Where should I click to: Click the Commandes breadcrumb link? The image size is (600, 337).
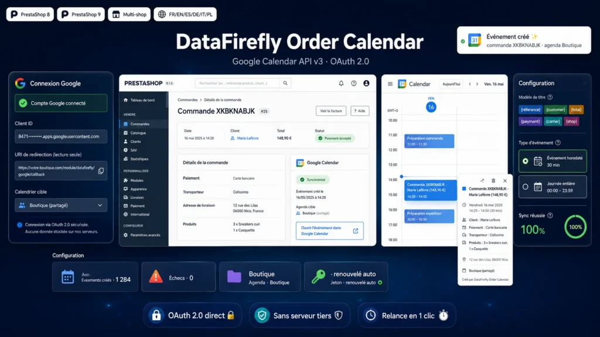187,99
